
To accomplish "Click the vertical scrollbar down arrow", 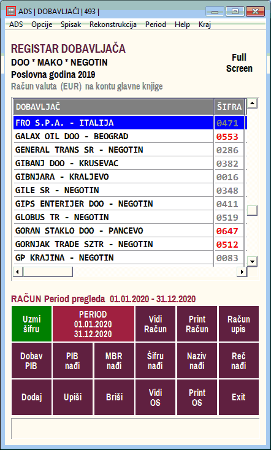I will tap(253, 261).
